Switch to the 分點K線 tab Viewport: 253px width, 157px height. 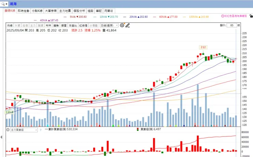coord(37,11)
